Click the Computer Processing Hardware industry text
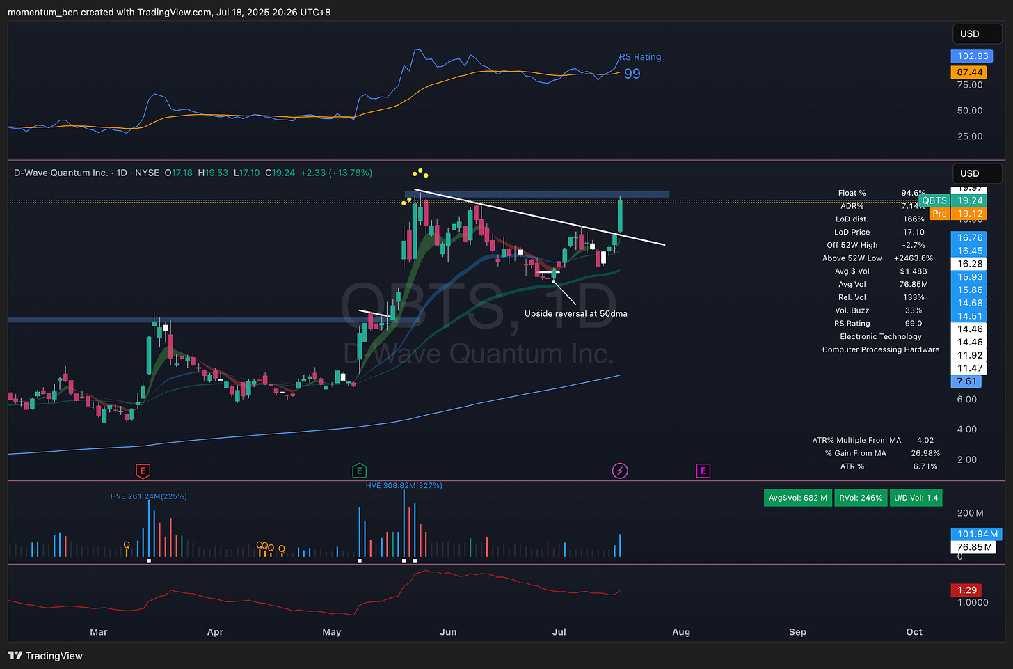Screen dimensions: 1013x669 881,350
